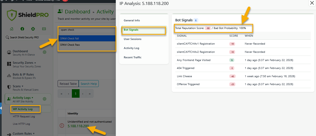Go to first page of table
This screenshot has width=316, height=136.
[x=61, y=94]
